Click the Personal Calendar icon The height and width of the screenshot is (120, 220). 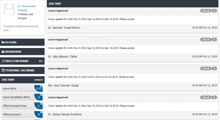tap(3, 70)
